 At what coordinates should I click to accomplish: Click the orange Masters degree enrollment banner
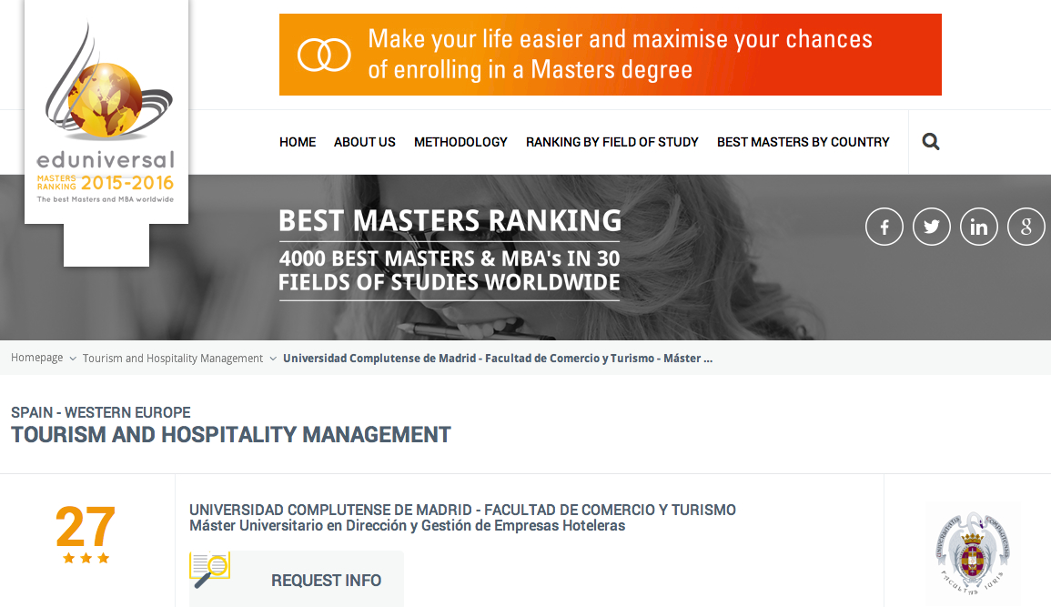[610, 55]
